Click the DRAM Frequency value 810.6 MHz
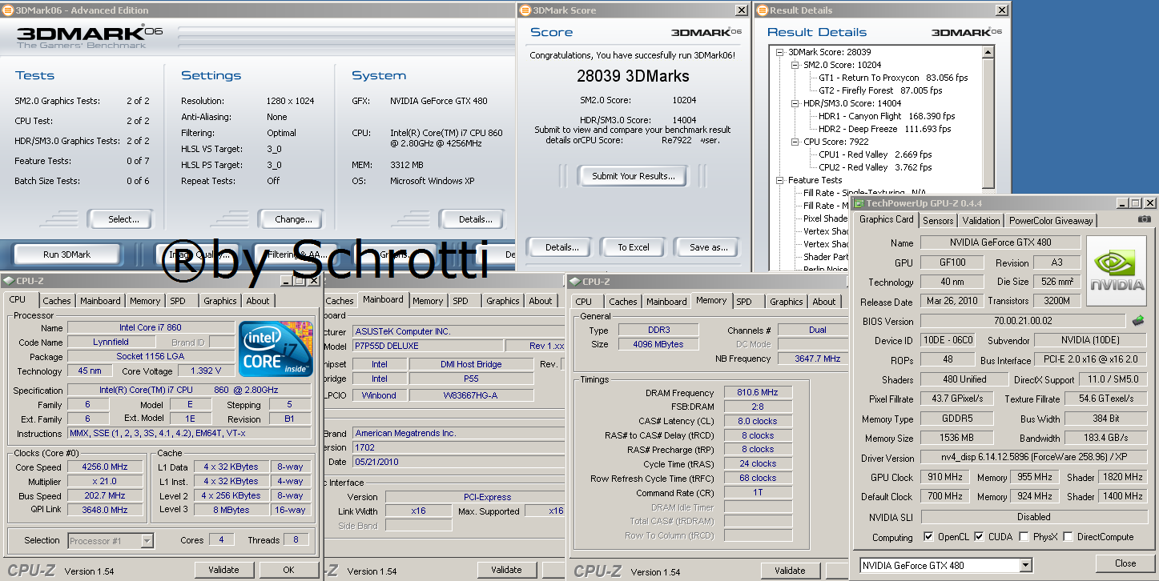 [x=757, y=393]
